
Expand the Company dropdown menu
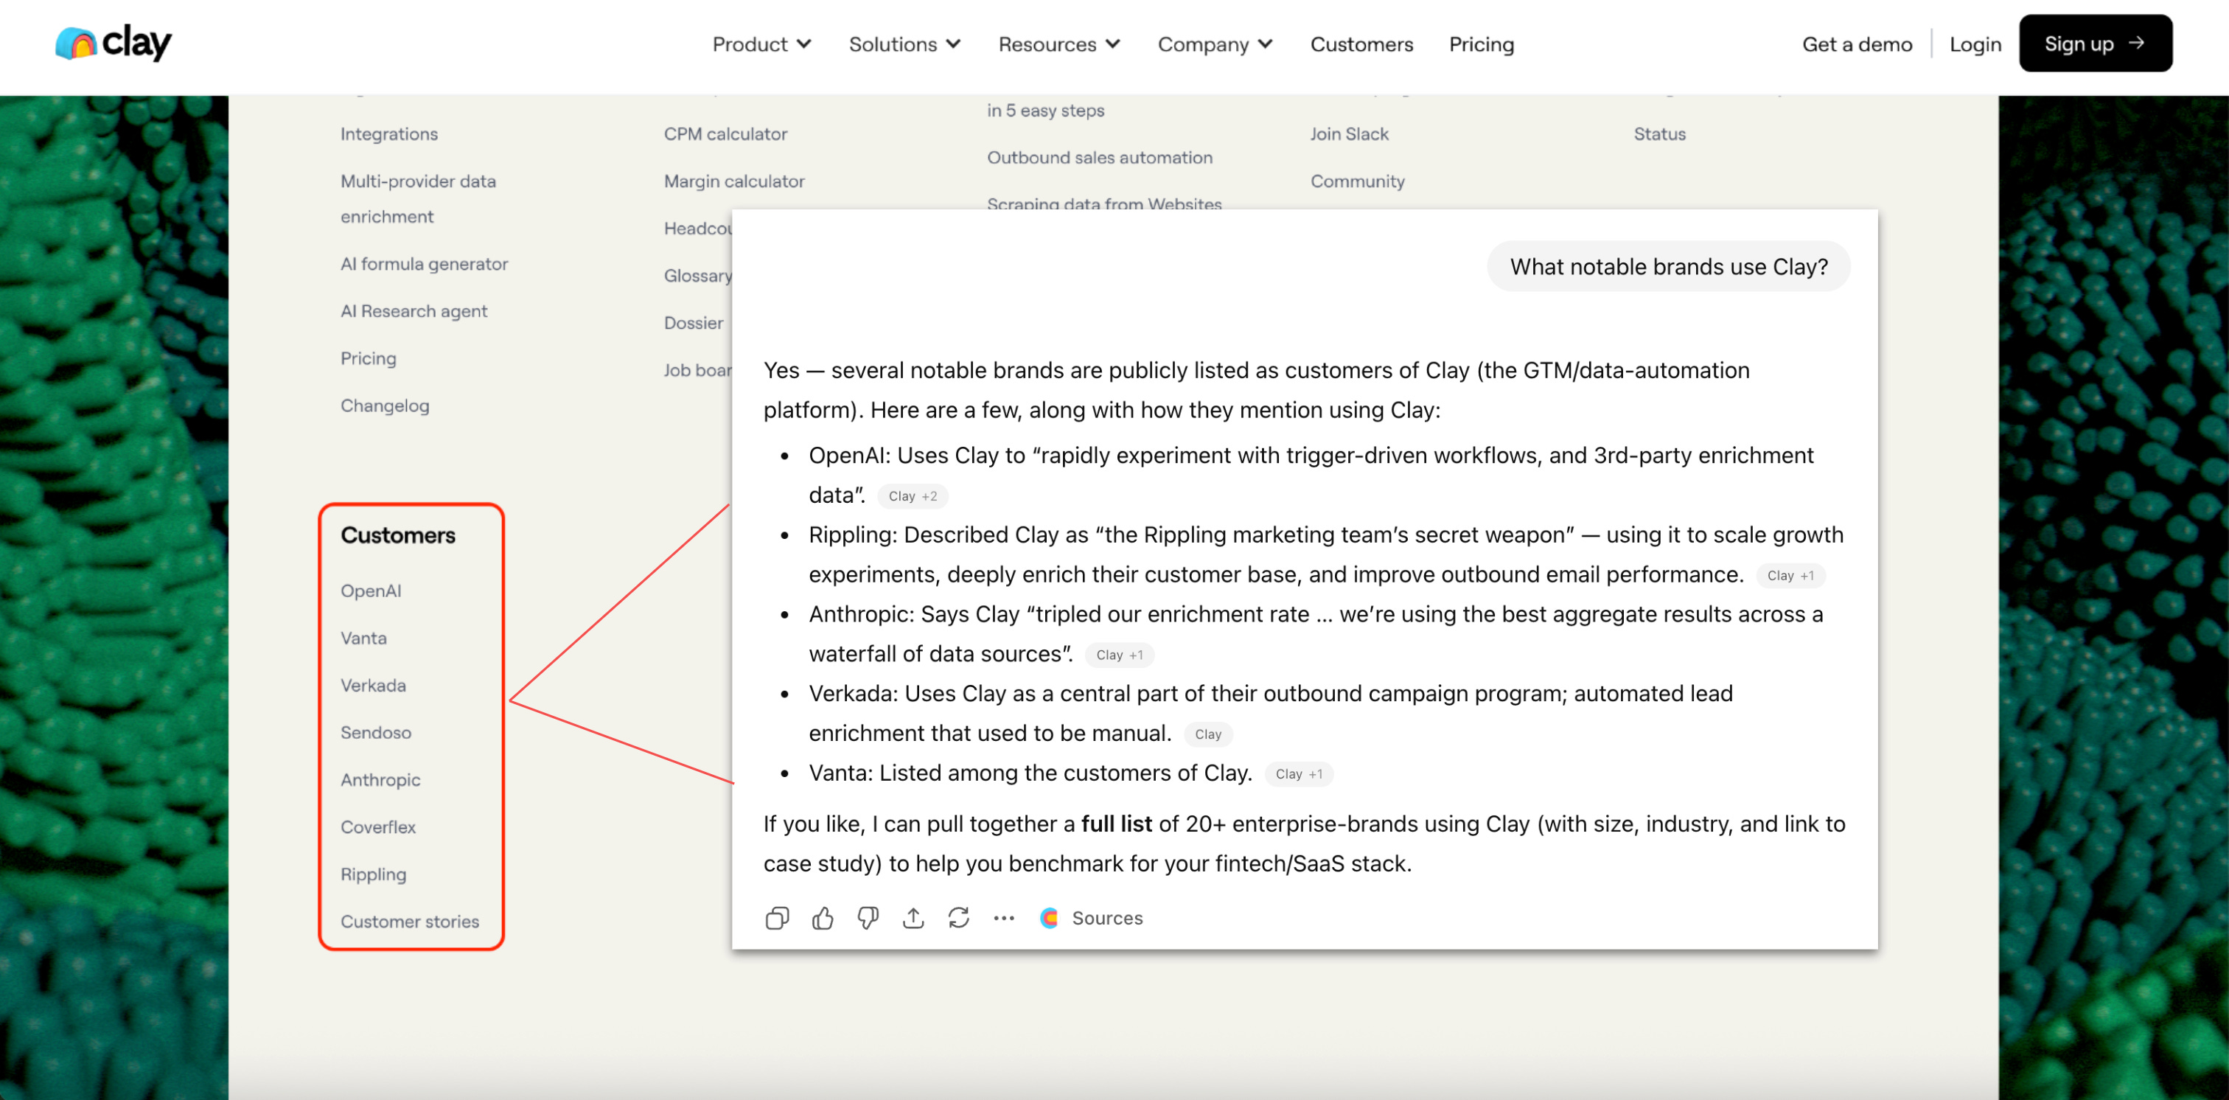pos(1215,44)
